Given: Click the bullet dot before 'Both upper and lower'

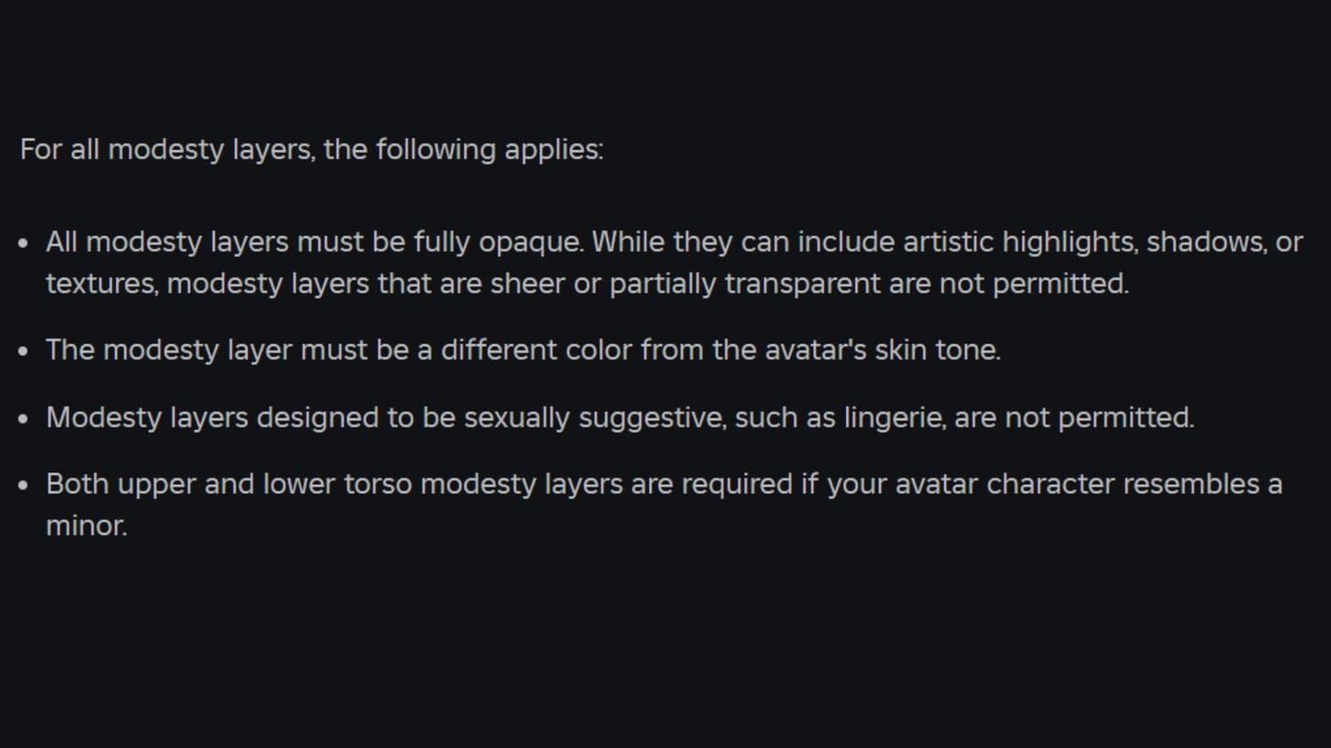Looking at the screenshot, I should (24, 485).
